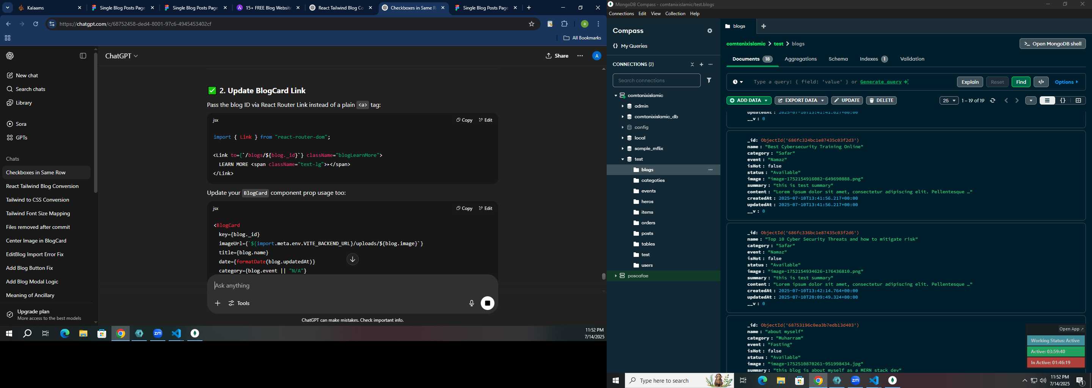Open a new Compass tab with plus
Viewport: 1092px width, 388px height.
764,26
